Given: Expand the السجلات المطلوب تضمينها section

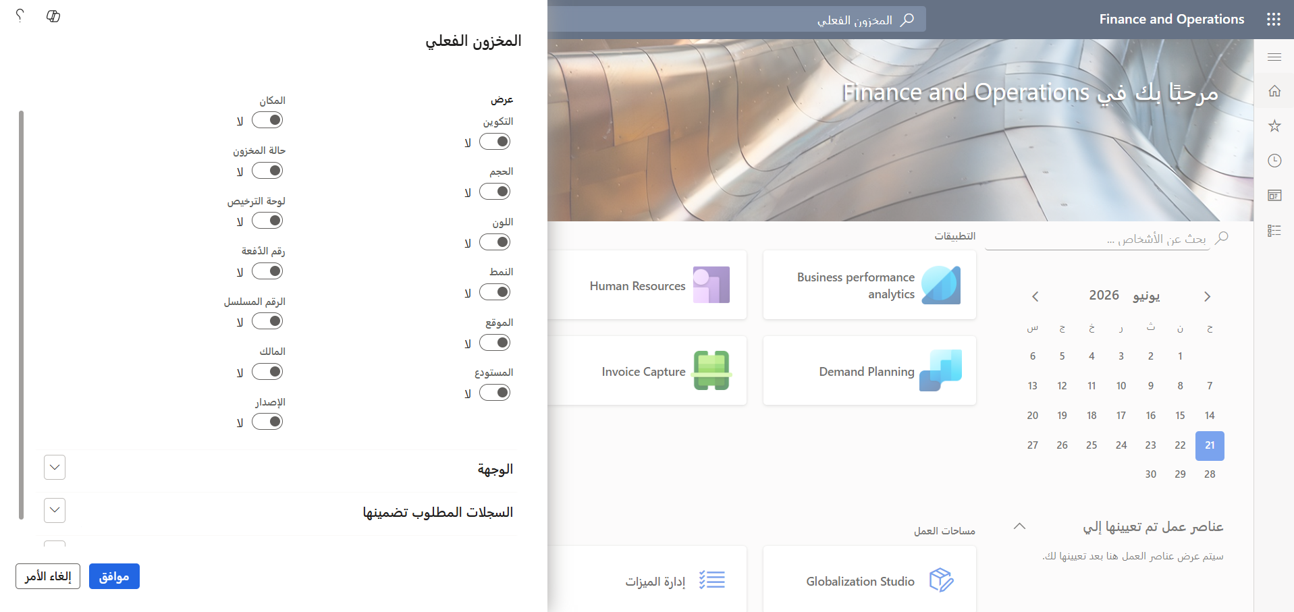Looking at the screenshot, I should pos(55,511).
